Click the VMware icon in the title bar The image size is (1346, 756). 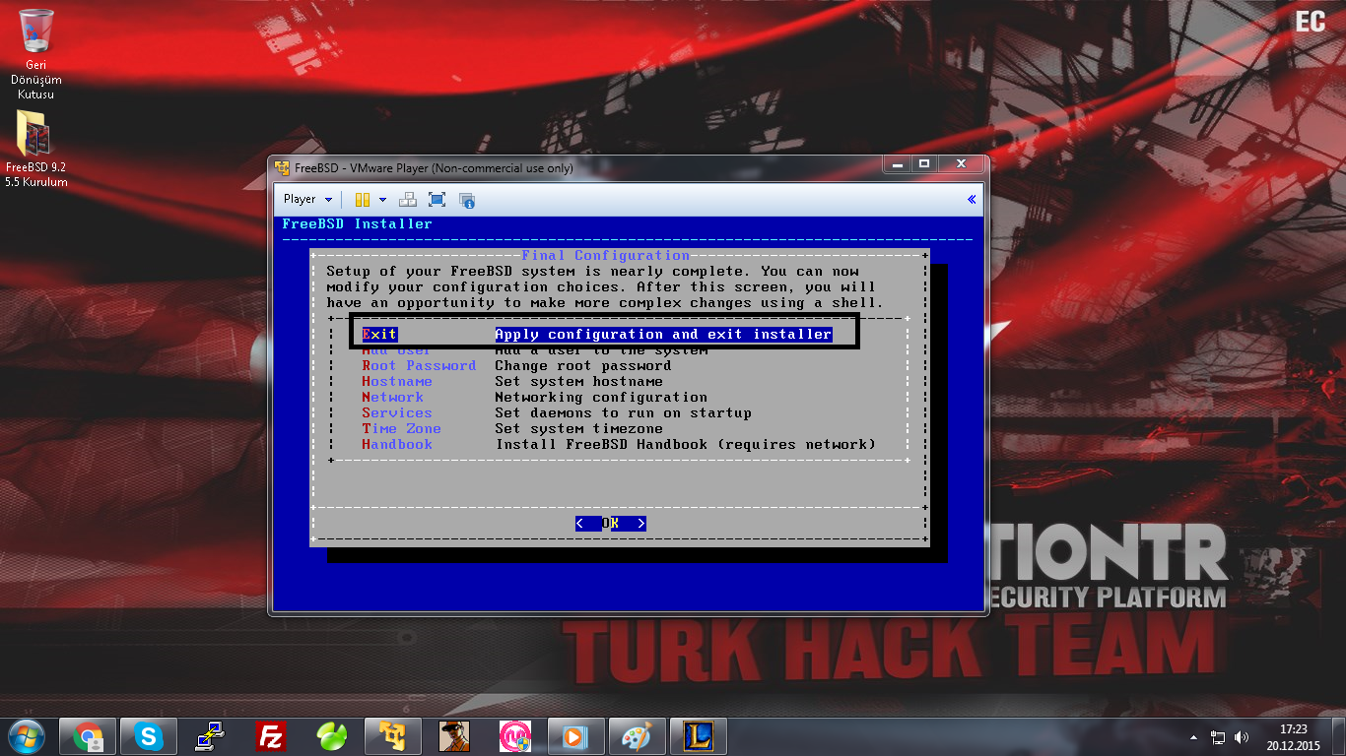pos(282,167)
